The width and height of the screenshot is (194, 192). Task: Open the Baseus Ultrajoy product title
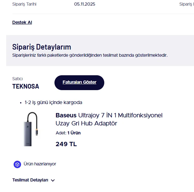pos(109,116)
